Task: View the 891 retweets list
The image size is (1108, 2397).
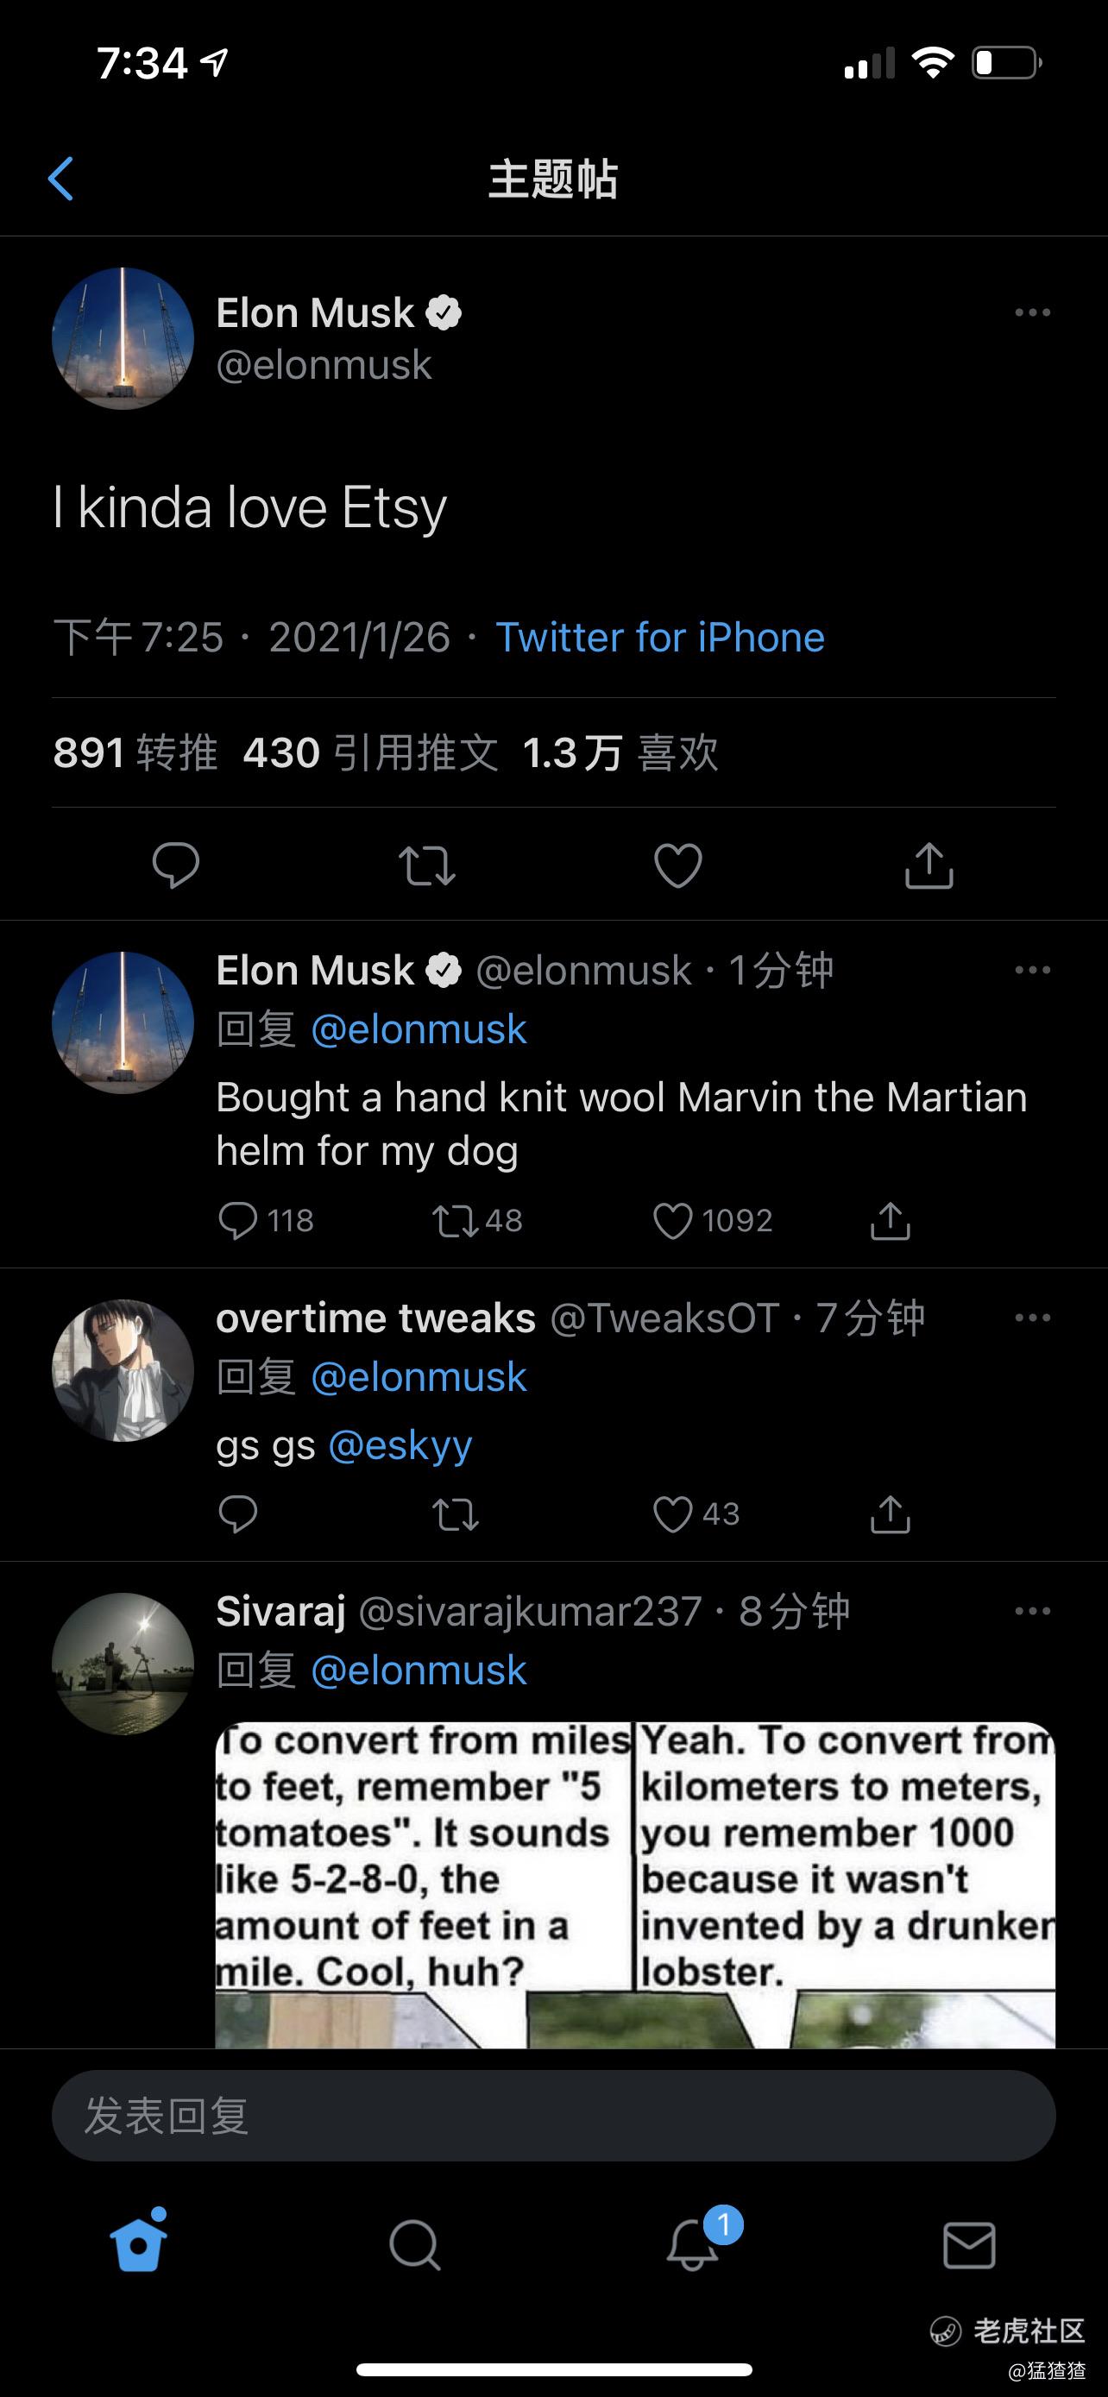Action: [x=135, y=752]
